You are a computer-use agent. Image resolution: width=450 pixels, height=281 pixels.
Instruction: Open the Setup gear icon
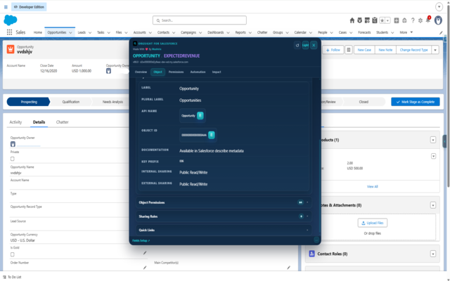tap(420, 20)
